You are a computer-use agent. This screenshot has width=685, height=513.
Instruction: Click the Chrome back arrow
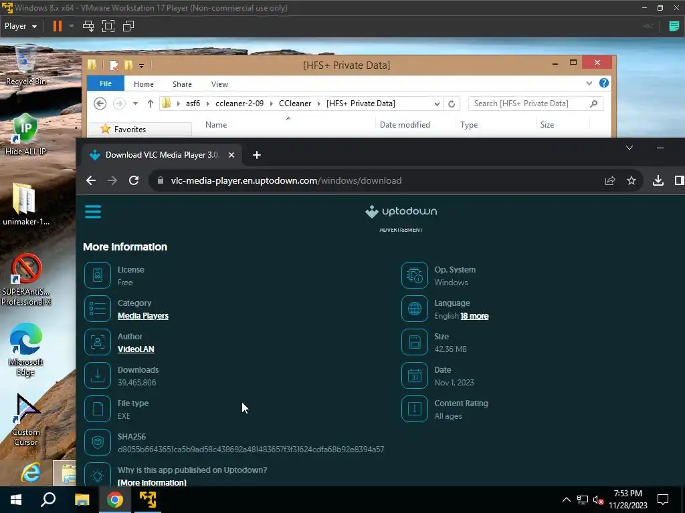(x=91, y=180)
